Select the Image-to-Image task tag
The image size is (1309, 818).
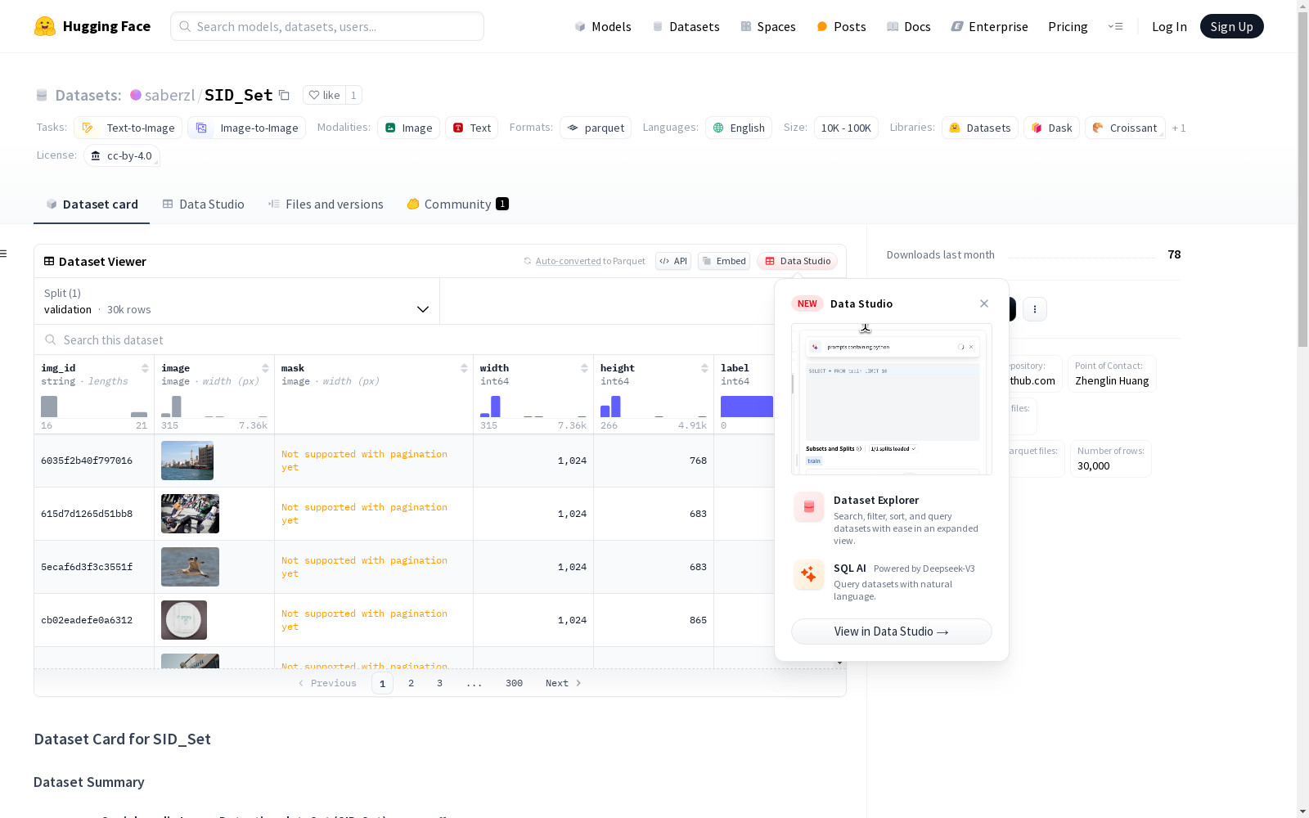click(247, 128)
